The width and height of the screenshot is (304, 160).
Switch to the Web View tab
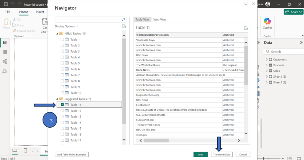tap(160, 19)
